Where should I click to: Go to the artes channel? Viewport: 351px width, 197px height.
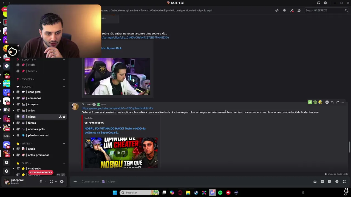(41, 111)
